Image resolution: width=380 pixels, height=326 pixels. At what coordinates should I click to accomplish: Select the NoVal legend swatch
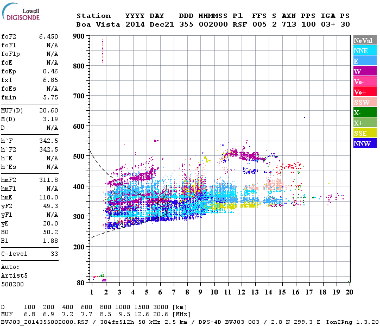pyautogui.click(x=365, y=40)
